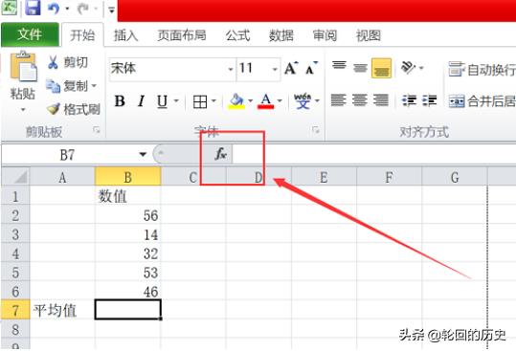
Task: Click the Increase Font Size icon
Action: 291,68
